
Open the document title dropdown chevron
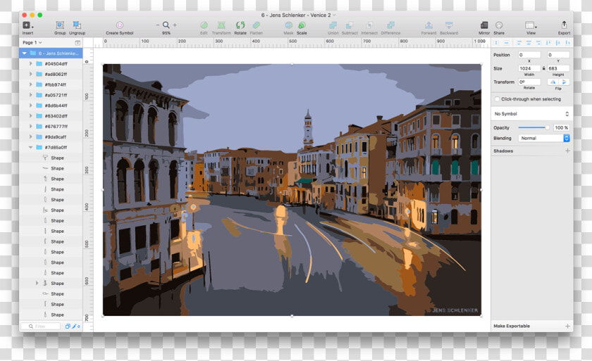tap(334, 15)
